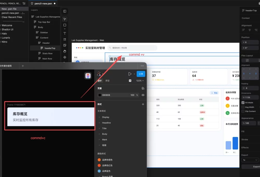Open the components diamond icon tool

point(65,57)
